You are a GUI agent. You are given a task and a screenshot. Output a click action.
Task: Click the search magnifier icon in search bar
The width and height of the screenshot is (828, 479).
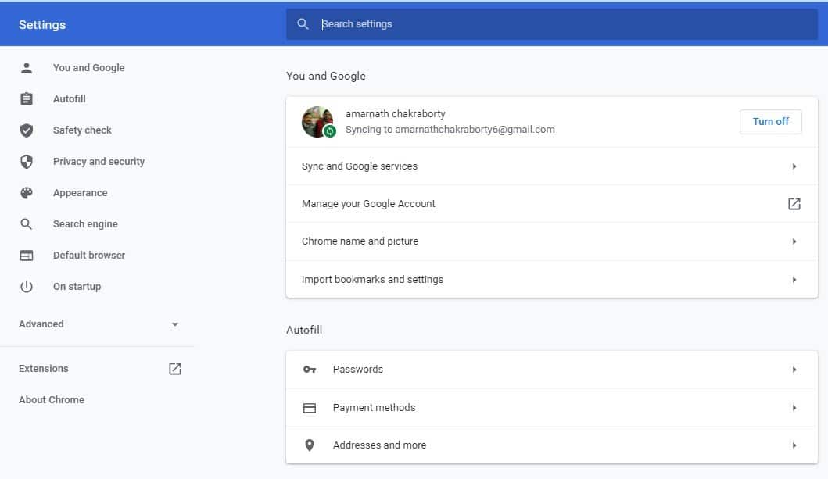(303, 23)
